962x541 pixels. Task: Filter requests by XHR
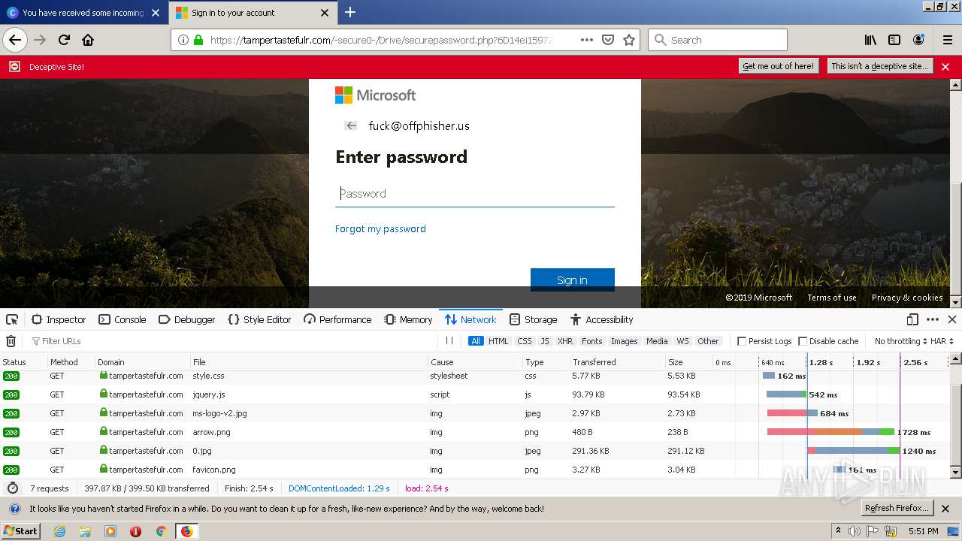pos(565,341)
